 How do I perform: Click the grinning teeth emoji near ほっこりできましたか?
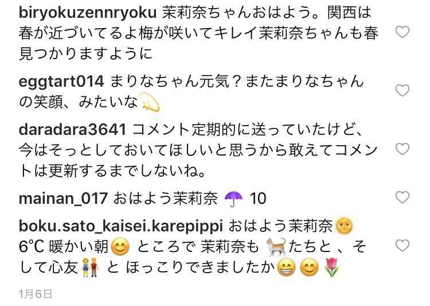tap(287, 268)
